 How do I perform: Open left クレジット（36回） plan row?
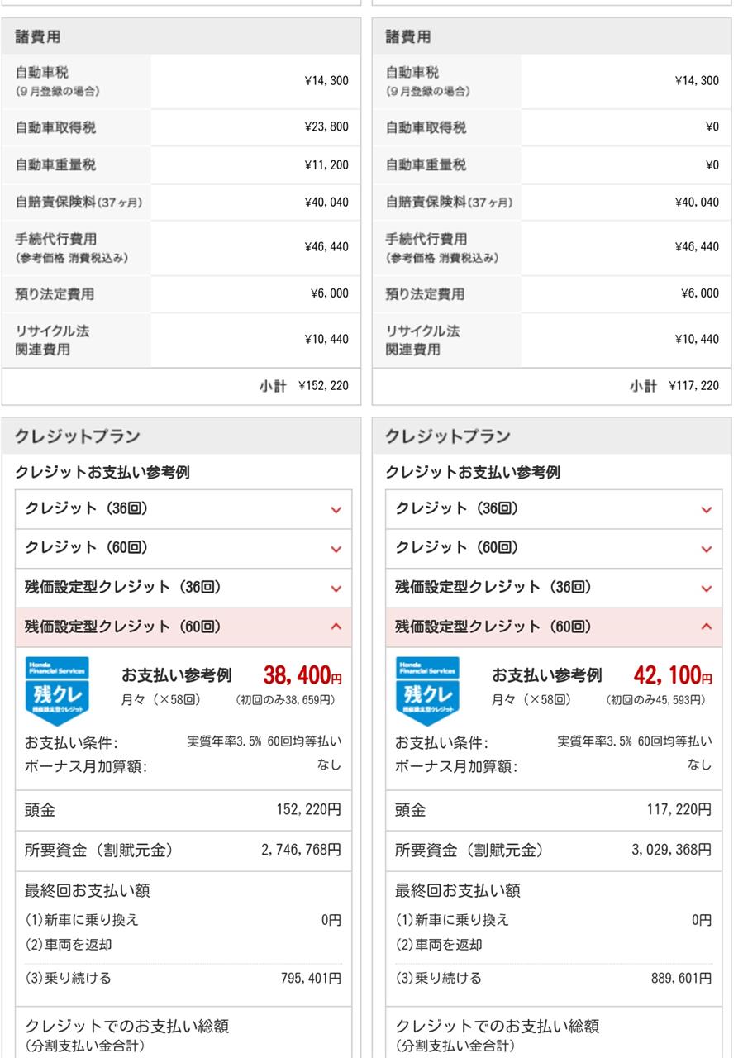pyautogui.click(x=183, y=509)
